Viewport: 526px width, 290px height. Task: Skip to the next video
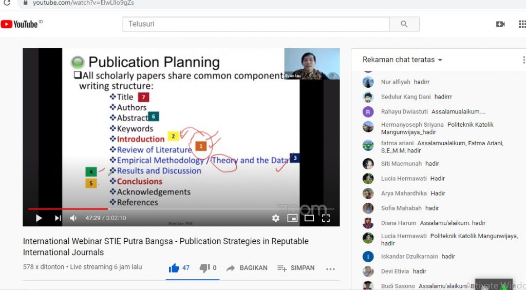[58, 218]
